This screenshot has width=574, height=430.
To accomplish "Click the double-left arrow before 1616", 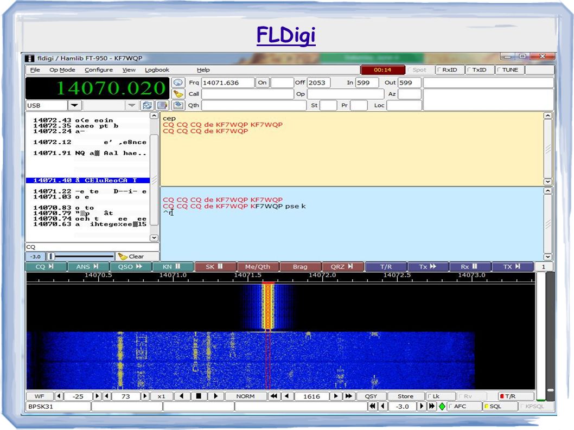I will 273,396.
